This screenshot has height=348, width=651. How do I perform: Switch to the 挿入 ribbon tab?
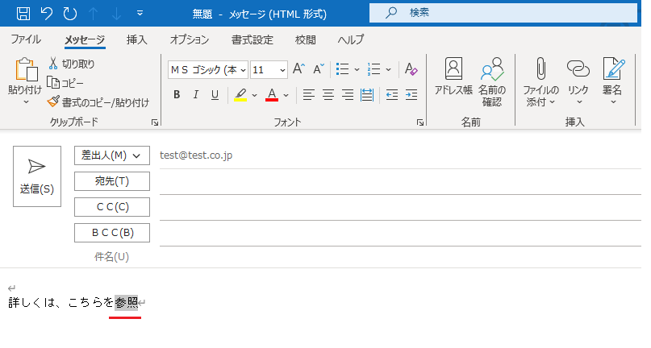click(137, 39)
